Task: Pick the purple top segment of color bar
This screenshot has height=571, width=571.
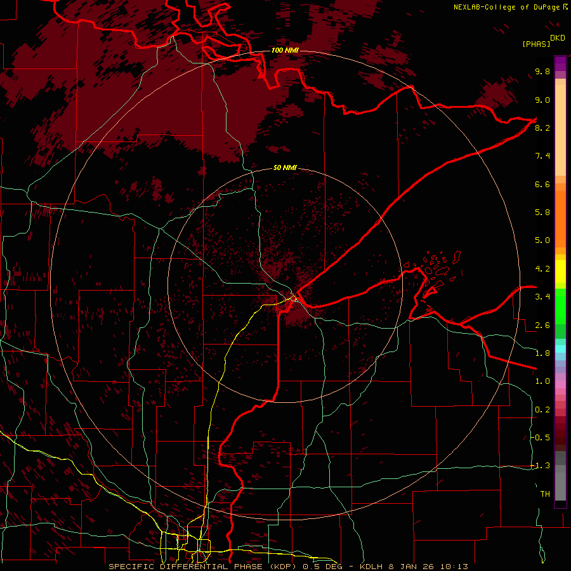Action: coord(560,63)
